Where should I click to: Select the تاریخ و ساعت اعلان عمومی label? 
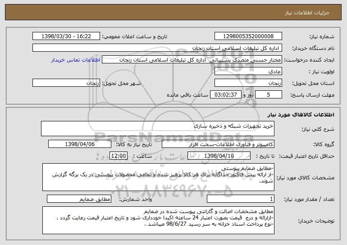[135, 36]
